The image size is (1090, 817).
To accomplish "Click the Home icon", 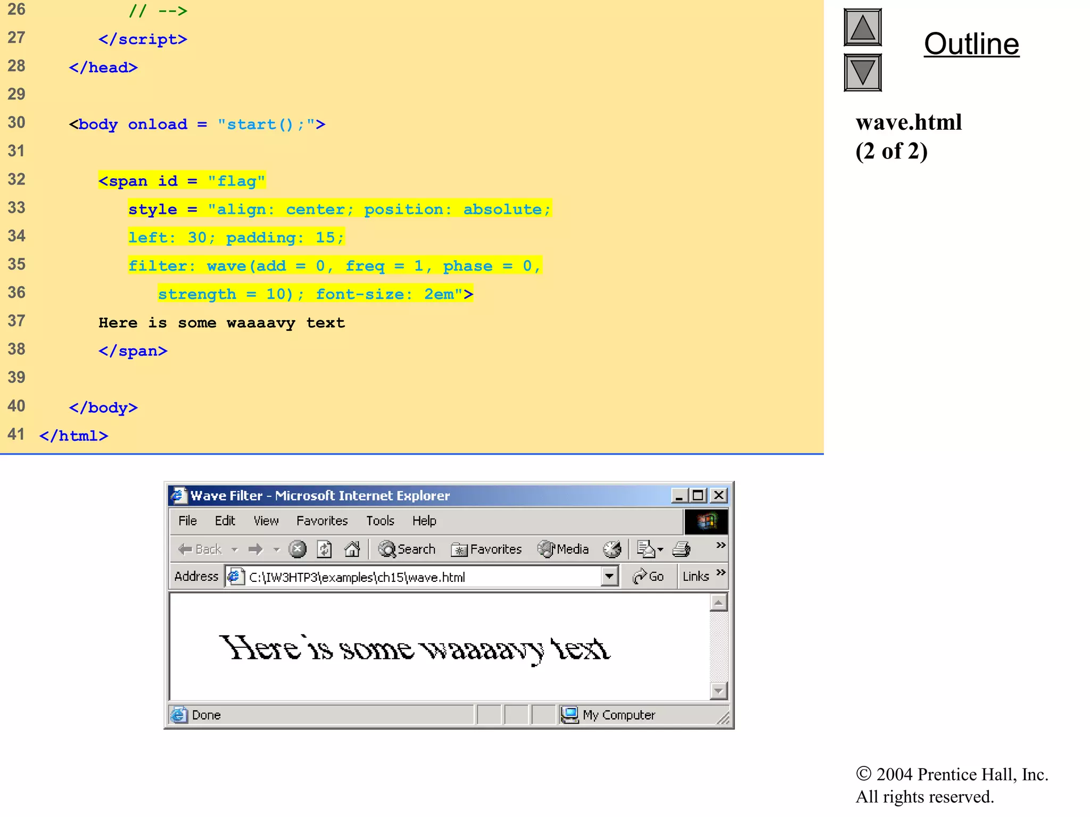I will (352, 549).
